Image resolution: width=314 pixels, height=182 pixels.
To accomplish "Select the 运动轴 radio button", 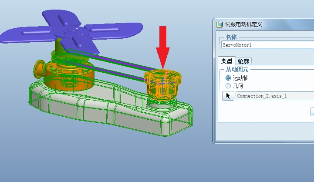I will pos(228,78).
